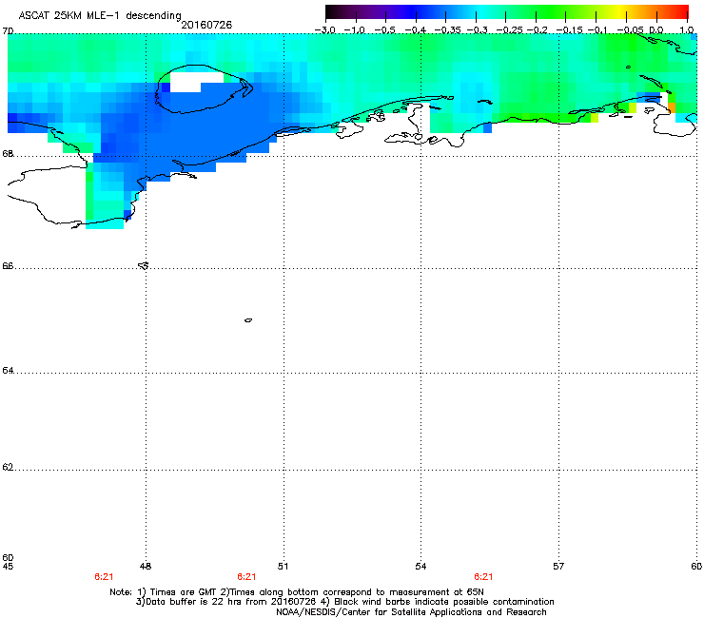704x618 pixels.
Task: Click the small island outline south of latitude 66
Action: [x=248, y=320]
